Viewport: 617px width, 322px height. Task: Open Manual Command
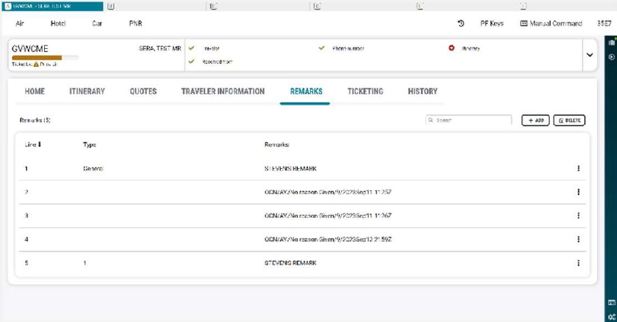[x=551, y=24]
